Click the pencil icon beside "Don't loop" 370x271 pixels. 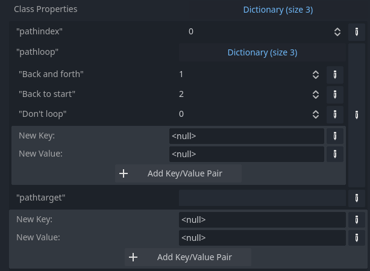tap(334, 114)
